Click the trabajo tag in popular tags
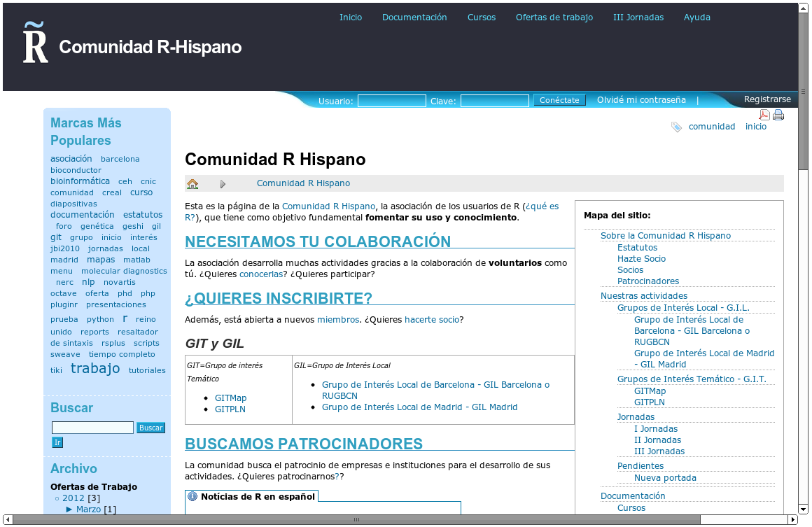The width and height of the screenshot is (812, 527). coord(95,369)
